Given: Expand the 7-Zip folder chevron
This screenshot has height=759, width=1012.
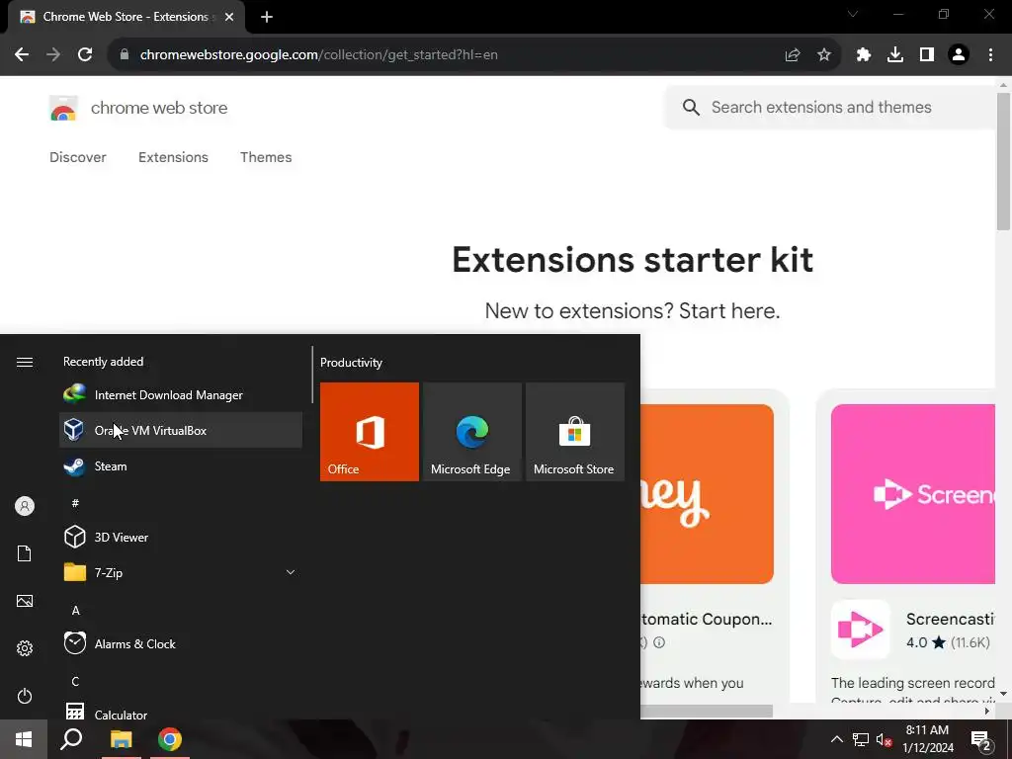Looking at the screenshot, I should click(291, 572).
